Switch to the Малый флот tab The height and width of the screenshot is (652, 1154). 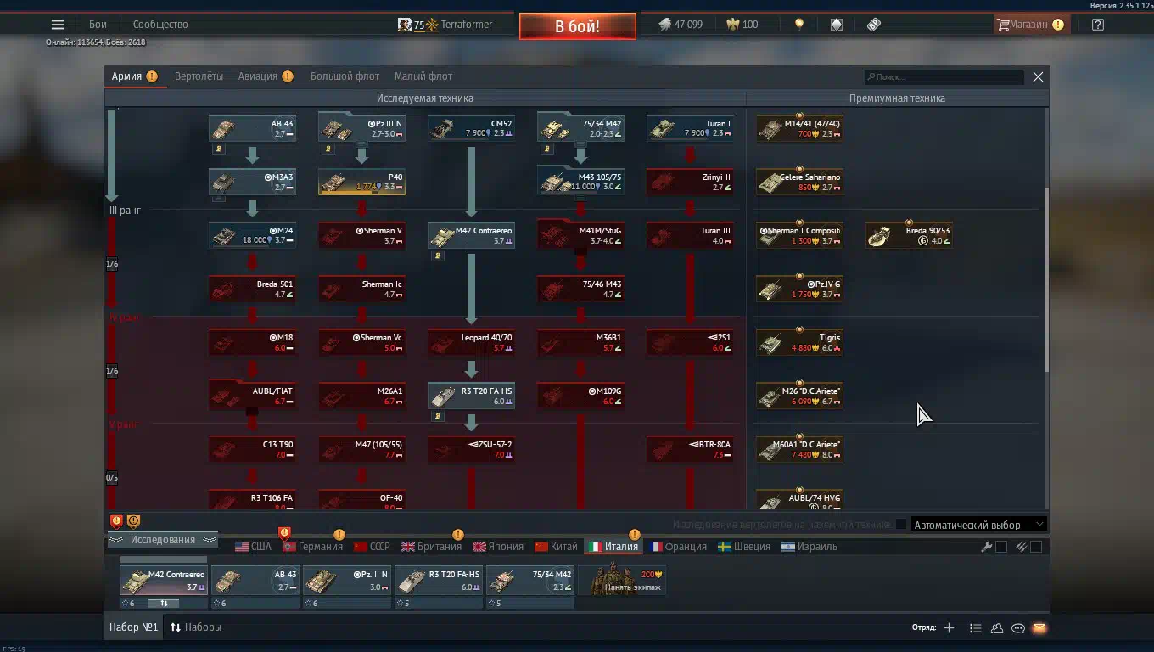click(x=423, y=76)
